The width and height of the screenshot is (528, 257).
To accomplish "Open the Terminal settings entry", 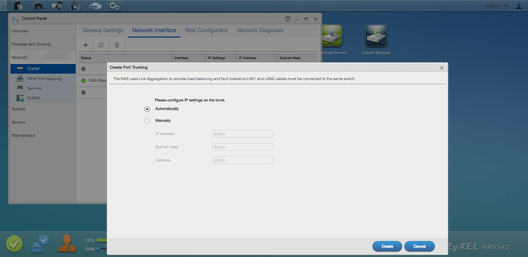I will pyautogui.click(x=35, y=88).
